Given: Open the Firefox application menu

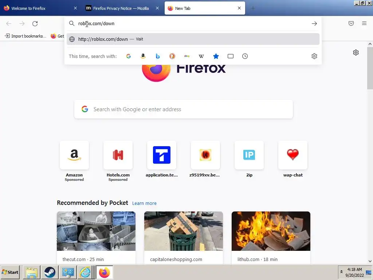Looking at the screenshot, I should point(364,23).
